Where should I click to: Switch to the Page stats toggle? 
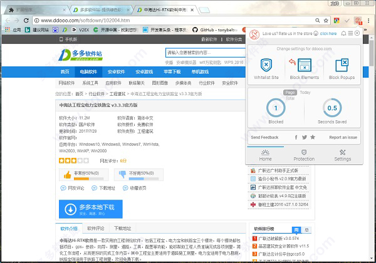[x=290, y=93]
